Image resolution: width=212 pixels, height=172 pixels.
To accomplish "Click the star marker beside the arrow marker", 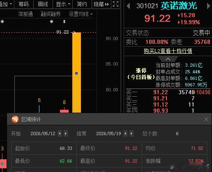I will click(51, 21).
